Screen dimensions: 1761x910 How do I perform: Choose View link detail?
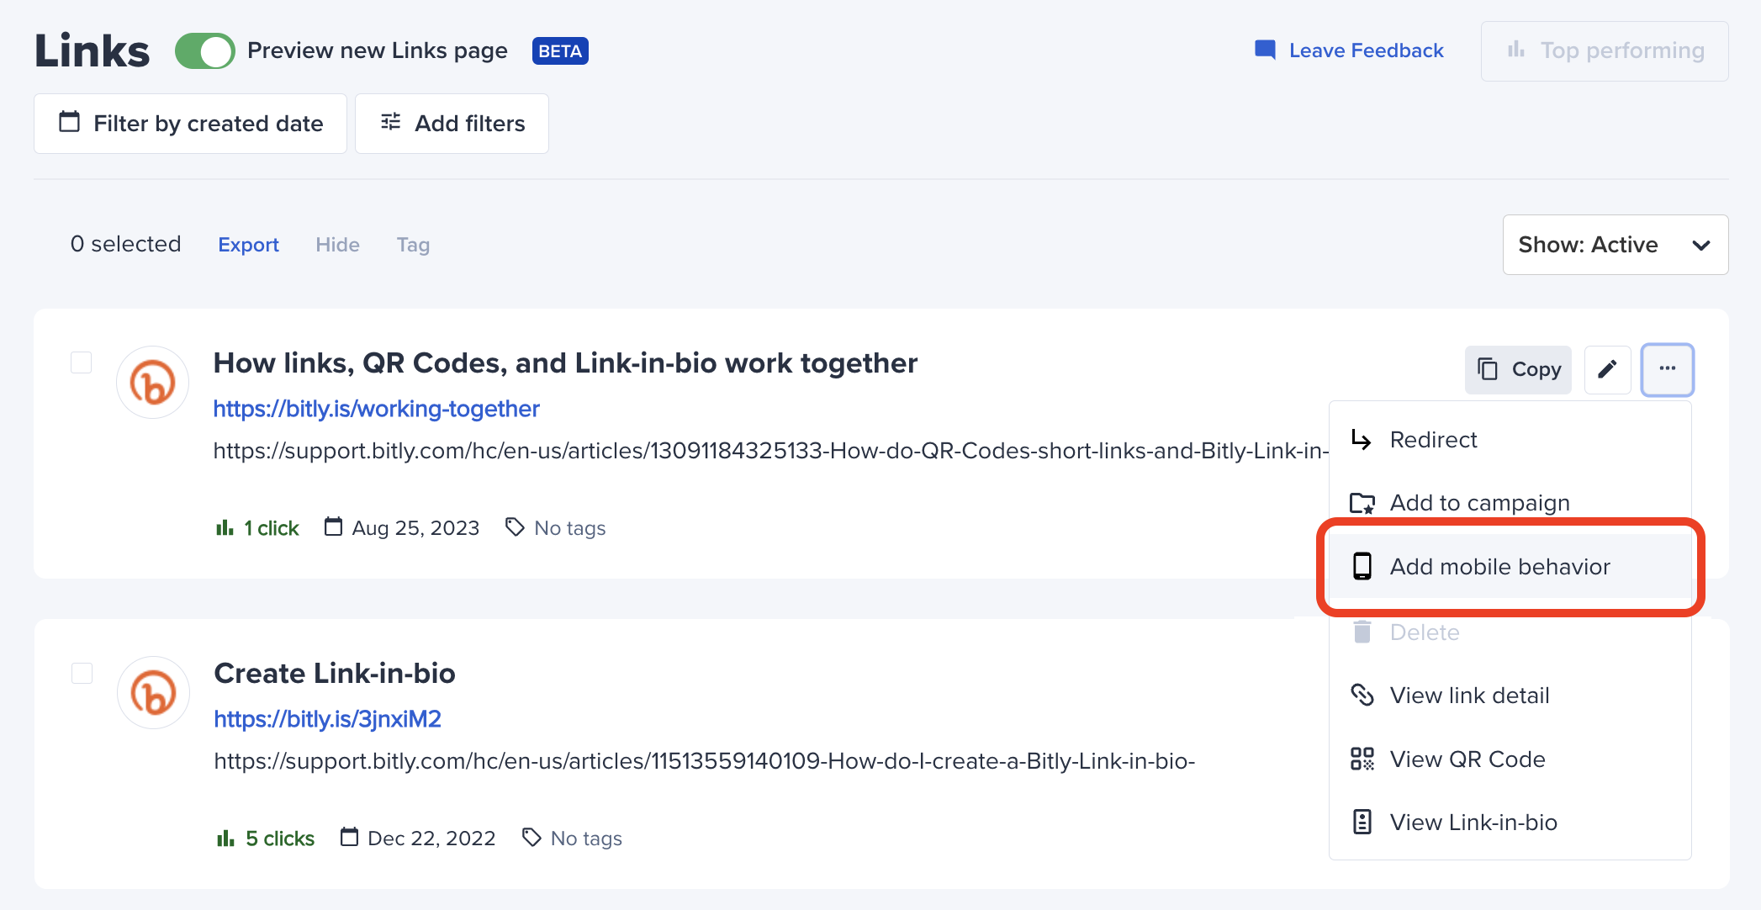pyautogui.click(x=1510, y=696)
